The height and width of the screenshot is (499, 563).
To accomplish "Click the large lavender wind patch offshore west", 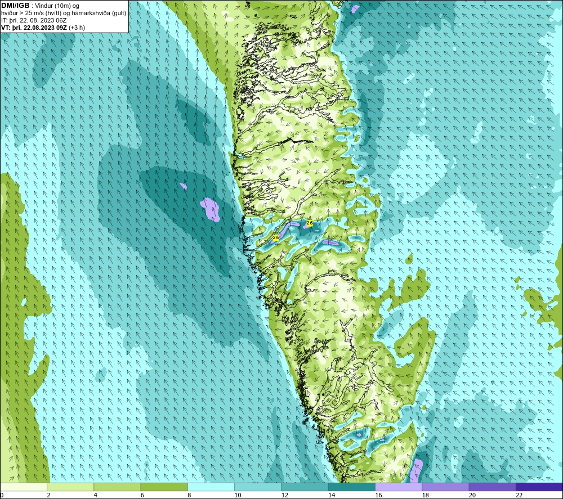I will pyautogui.click(x=211, y=209).
